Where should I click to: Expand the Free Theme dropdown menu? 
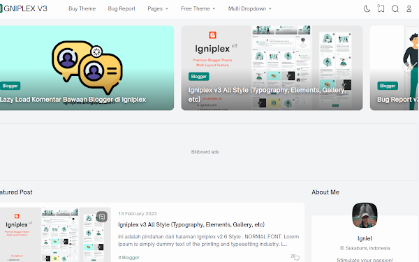click(198, 8)
